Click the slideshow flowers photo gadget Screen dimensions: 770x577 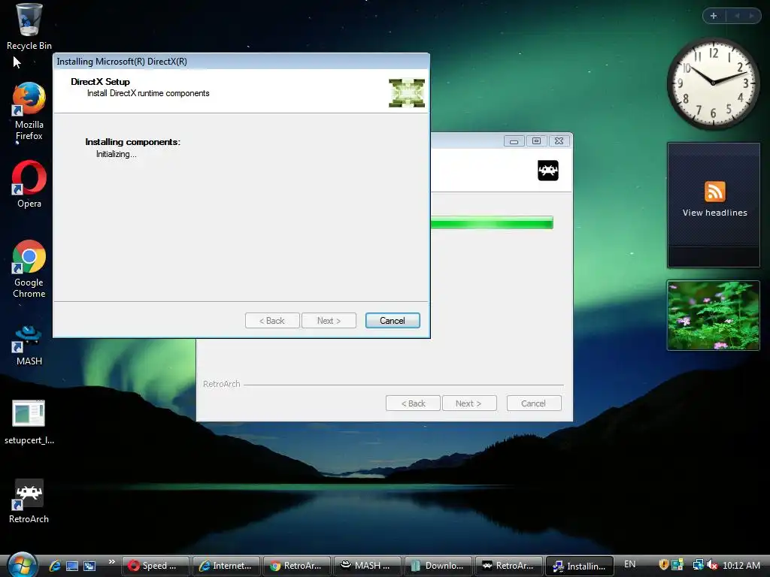click(x=713, y=316)
